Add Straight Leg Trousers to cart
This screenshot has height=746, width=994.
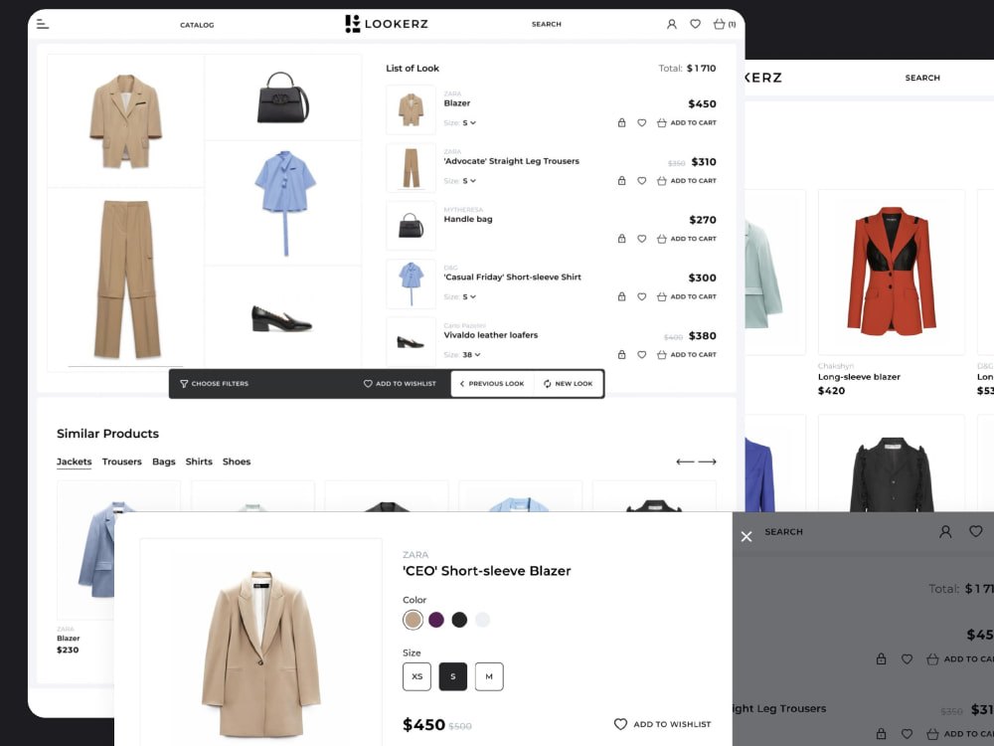pyautogui.click(x=687, y=181)
